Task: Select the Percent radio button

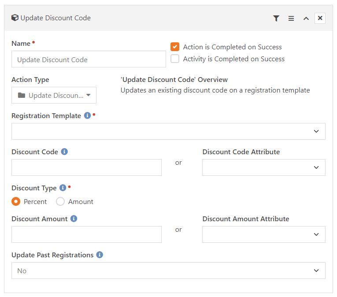Action: [x=16, y=201]
